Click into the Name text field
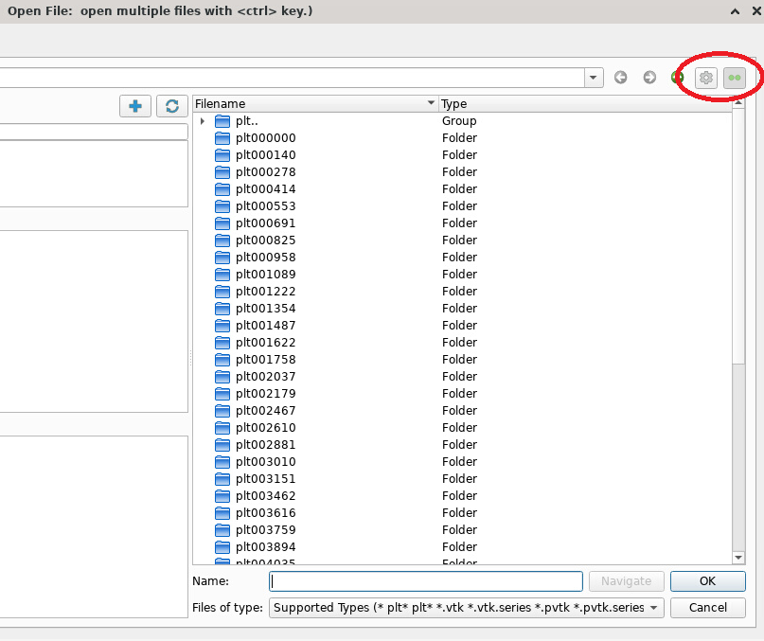The height and width of the screenshot is (641, 764). 426,581
